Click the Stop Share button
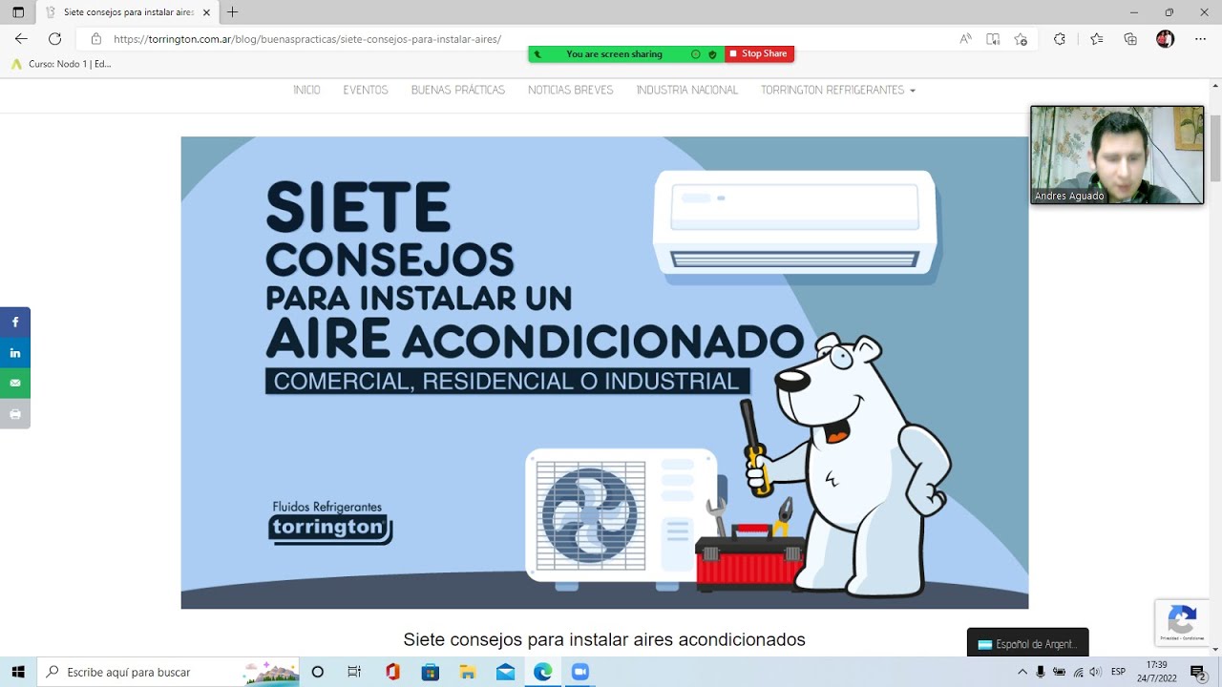The height and width of the screenshot is (687, 1222). click(759, 54)
